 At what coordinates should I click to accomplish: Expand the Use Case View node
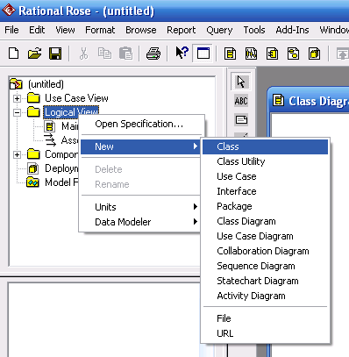(x=17, y=98)
